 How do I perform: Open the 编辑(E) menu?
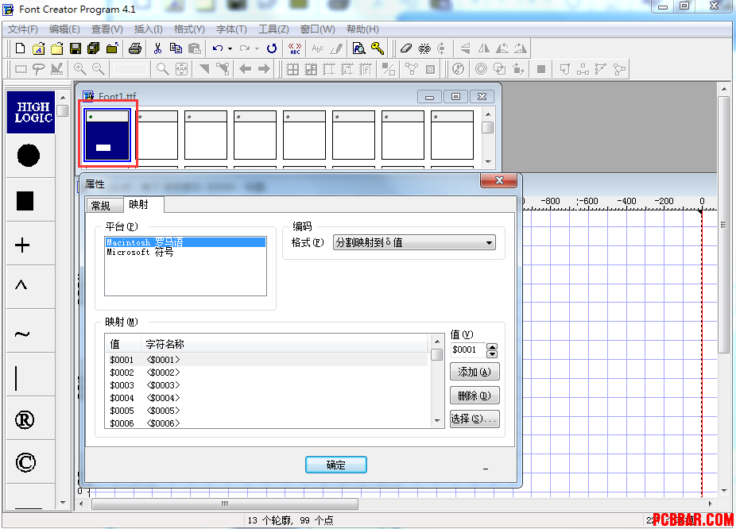pos(64,29)
